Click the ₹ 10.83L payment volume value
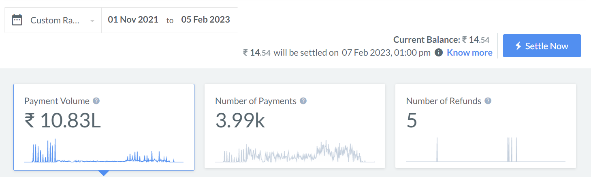This screenshot has height=177, width=591. pyautogui.click(x=62, y=121)
